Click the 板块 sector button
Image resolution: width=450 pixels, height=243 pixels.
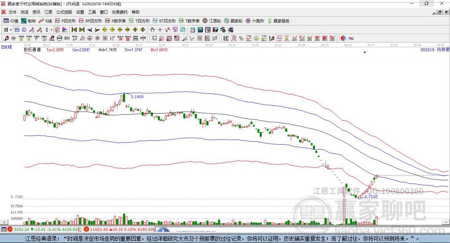29,21
